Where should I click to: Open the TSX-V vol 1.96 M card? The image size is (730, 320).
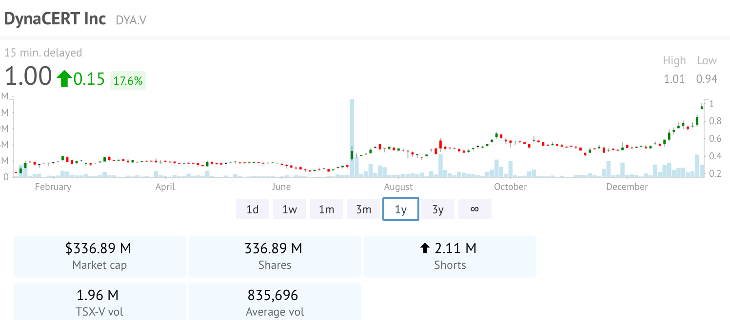(99, 301)
